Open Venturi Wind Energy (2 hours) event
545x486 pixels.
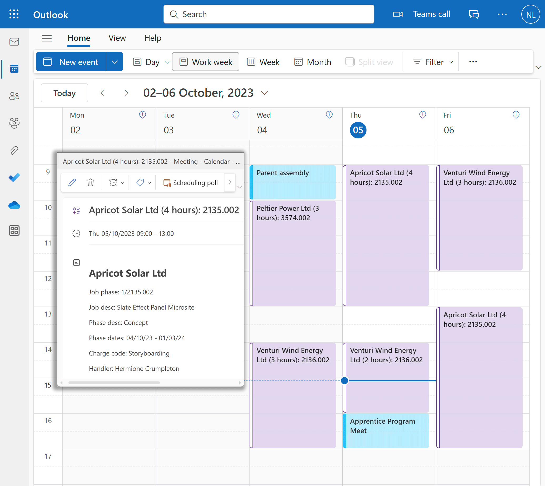coord(386,378)
